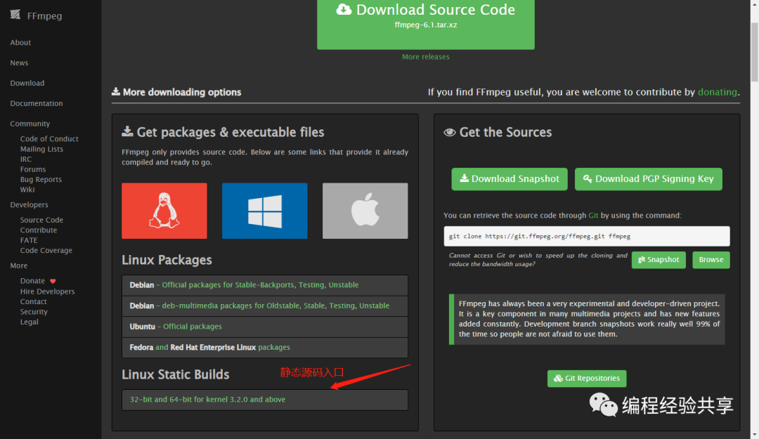
Task: Click the git Snapshot button
Action: (x=659, y=260)
